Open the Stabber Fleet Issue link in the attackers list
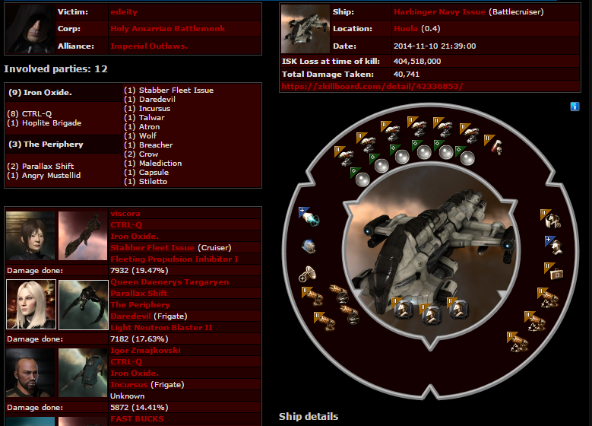This screenshot has width=592, height=426. click(153, 247)
